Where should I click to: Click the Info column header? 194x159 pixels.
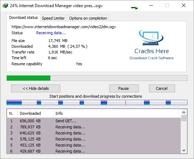116,113
